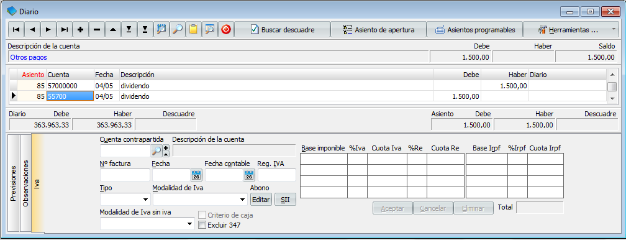The width and height of the screenshot is (626, 240).
Task: Click the SII button
Action: pyautogui.click(x=285, y=199)
